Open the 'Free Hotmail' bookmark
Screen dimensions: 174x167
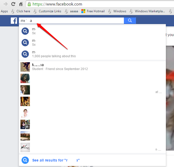(x=93, y=11)
